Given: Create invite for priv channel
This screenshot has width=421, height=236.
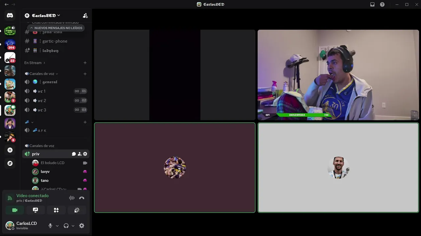Looking at the screenshot, I should [x=79, y=154].
